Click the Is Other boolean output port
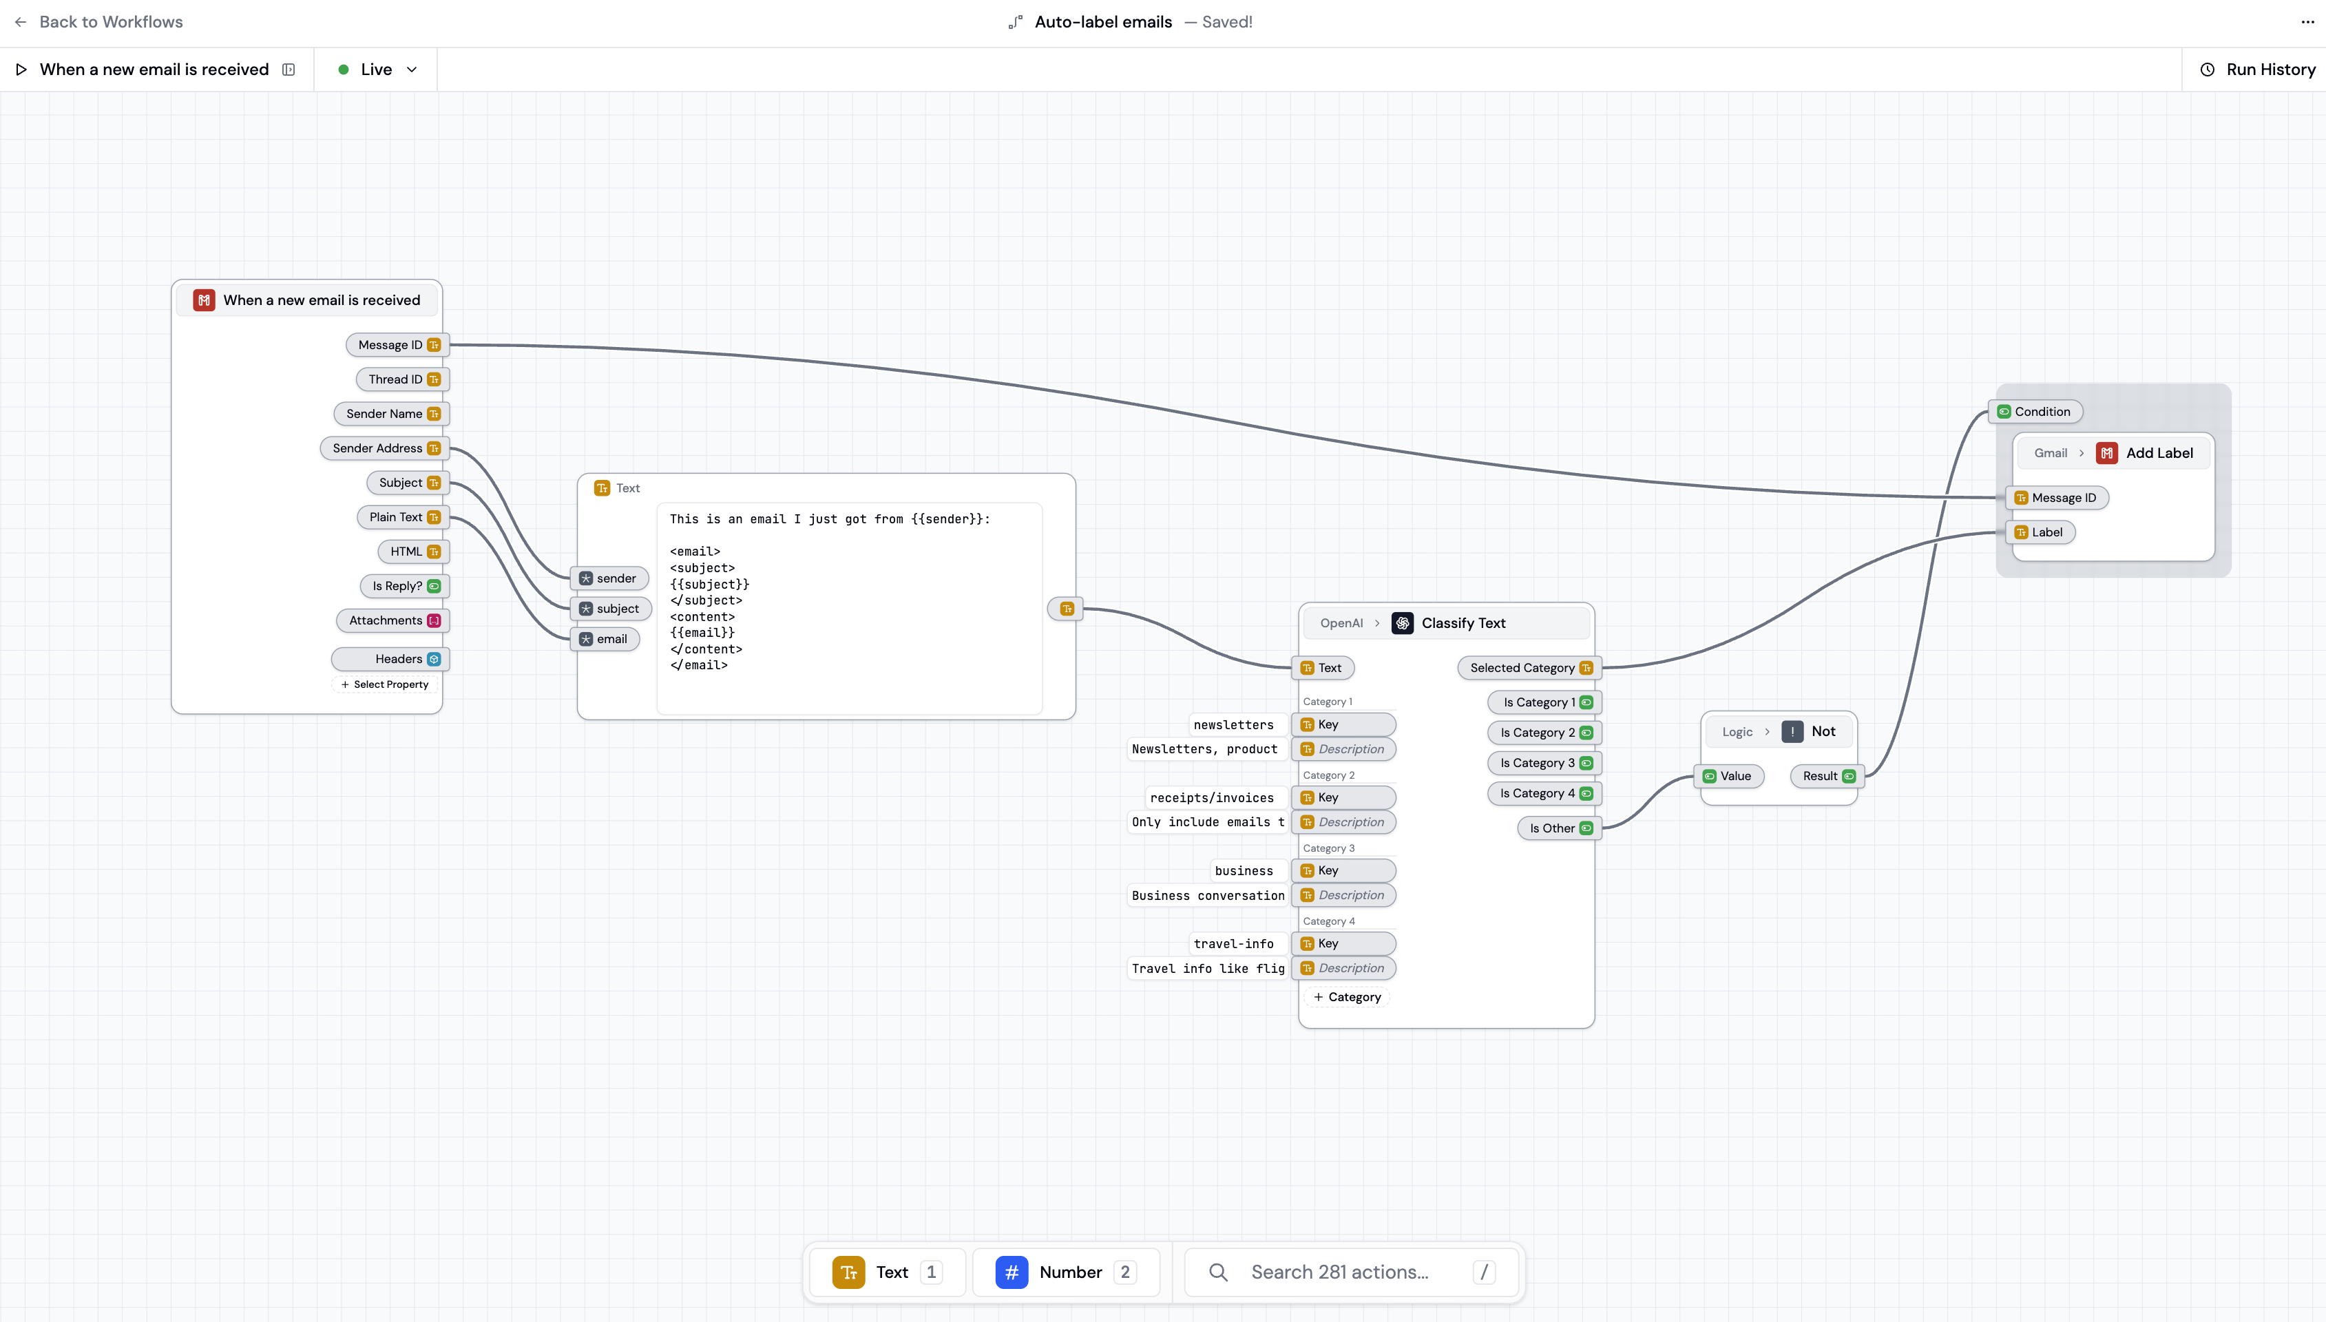The width and height of the screenshot is (2326, 1322). click(1585, 828)
